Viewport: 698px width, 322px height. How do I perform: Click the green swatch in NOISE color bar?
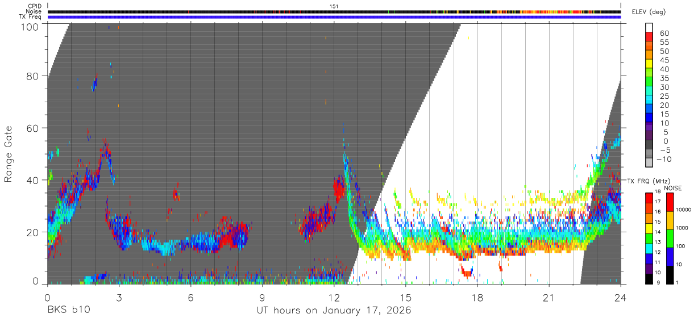click(x=669, y=239)
